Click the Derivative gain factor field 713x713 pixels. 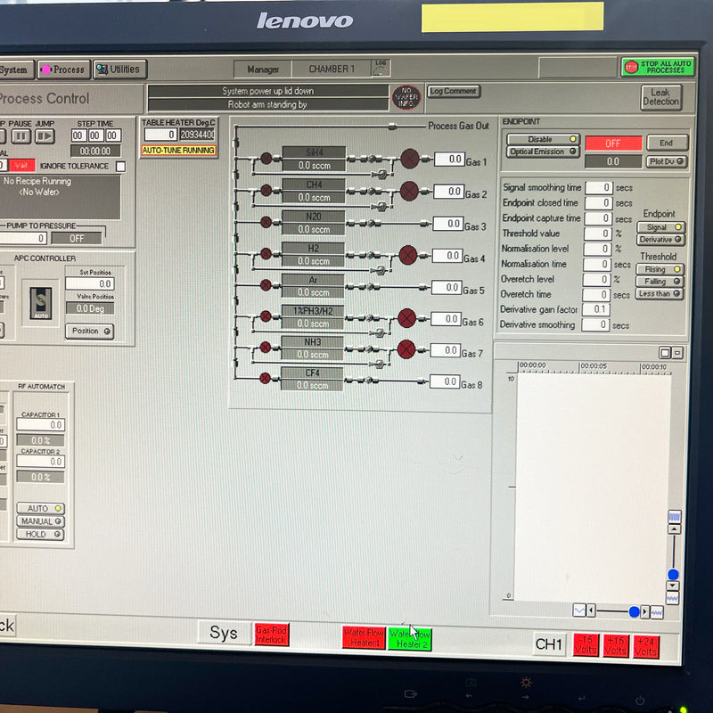pyautogui.click(x=595, y=309)
